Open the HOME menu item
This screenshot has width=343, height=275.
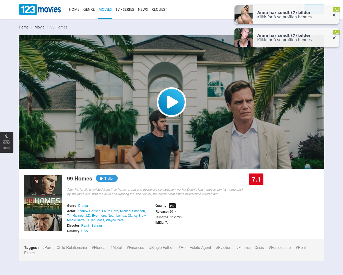click(x=74, y=9)
